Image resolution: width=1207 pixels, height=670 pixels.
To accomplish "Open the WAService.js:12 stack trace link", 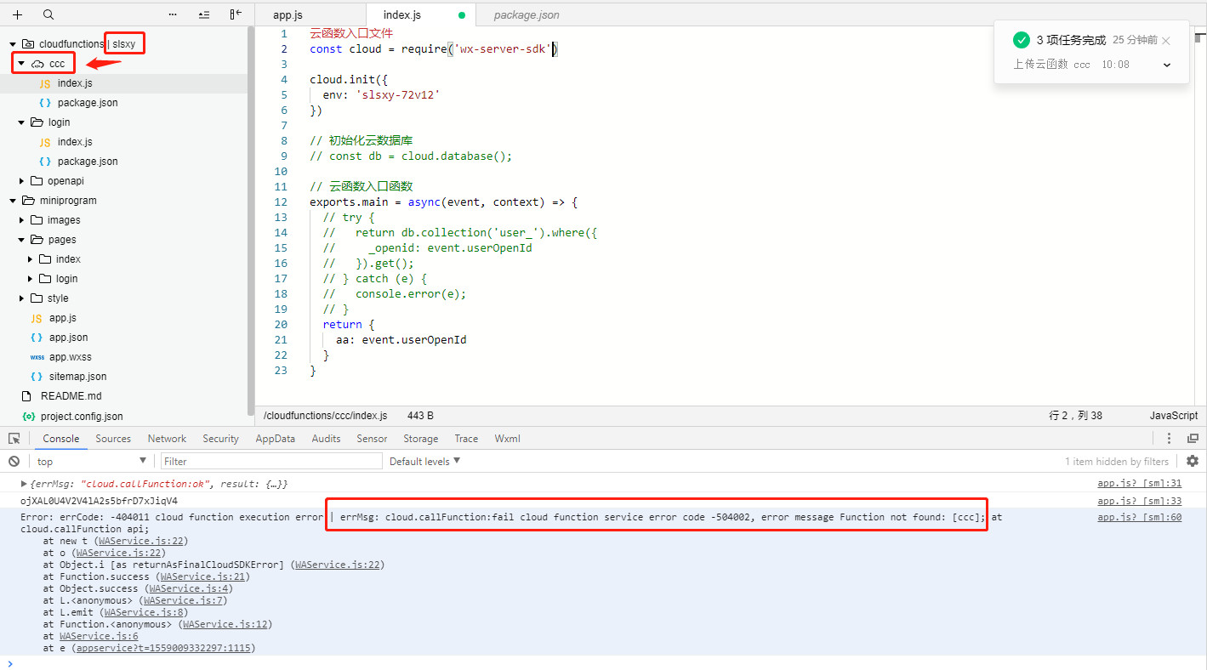I will 226,624.
